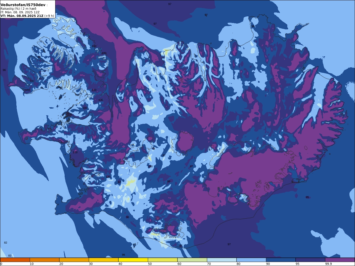Click the legend tick label '10'
This screenshot has height=266, width=355.
click(32, 264)
